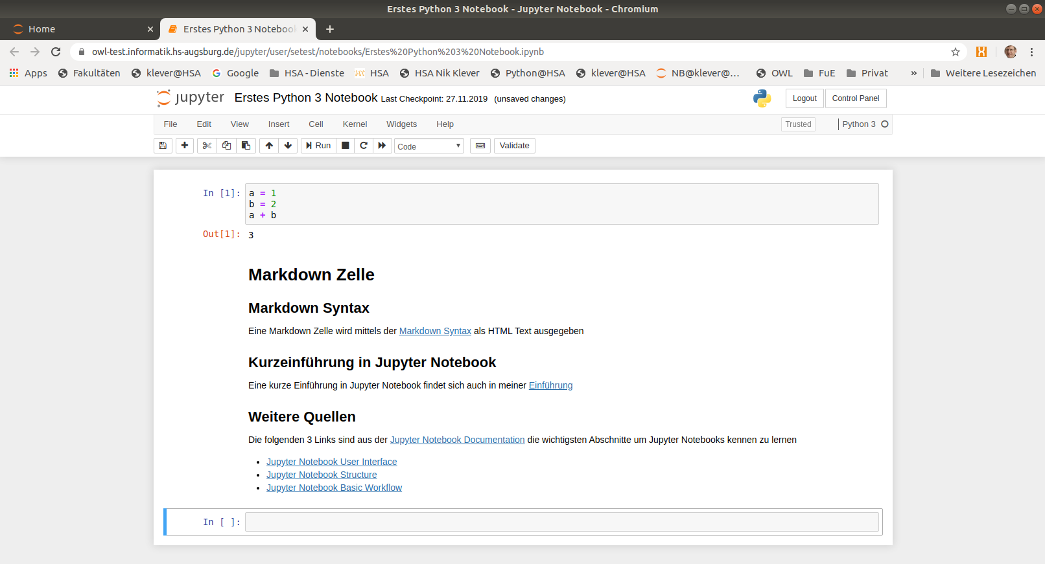Open the Help menu
The image size is (1045, 564).
445,124
